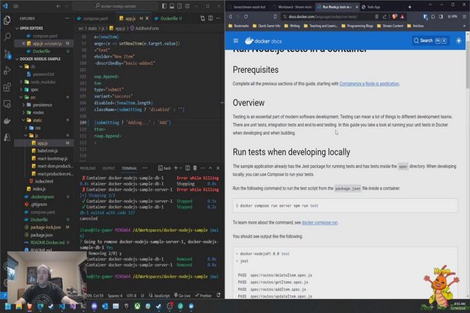Screen dimensions: 470x313
Task: Open the Extensions view in activity bar
Action: [x=7, y=88]
